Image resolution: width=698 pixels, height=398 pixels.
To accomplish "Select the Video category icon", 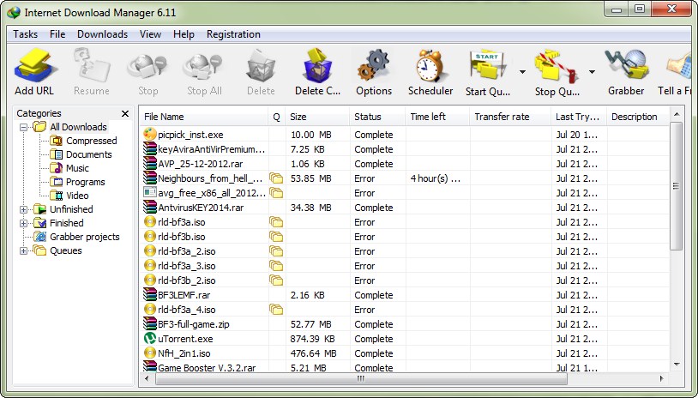I will (x=56, y=196).
